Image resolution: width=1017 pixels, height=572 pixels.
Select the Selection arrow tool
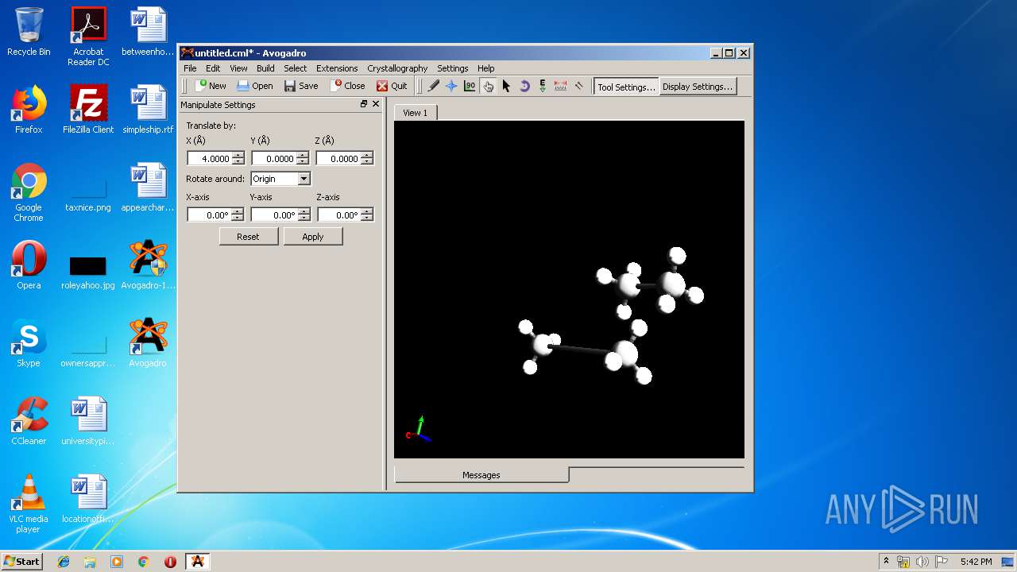point(506,86)
